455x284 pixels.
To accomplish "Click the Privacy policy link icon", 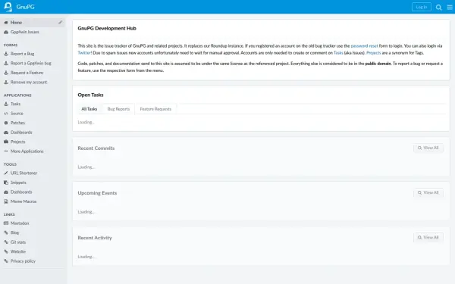I will click(x=6, y=261).
